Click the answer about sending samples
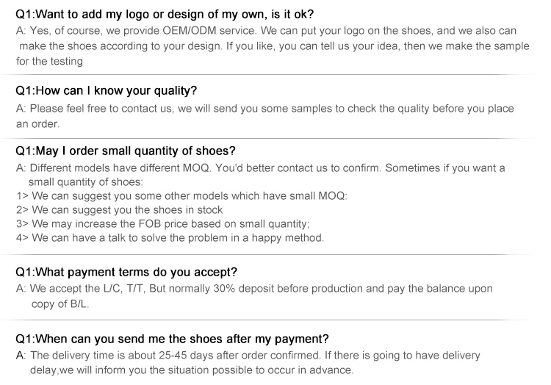551x385 pixels. 264,109
